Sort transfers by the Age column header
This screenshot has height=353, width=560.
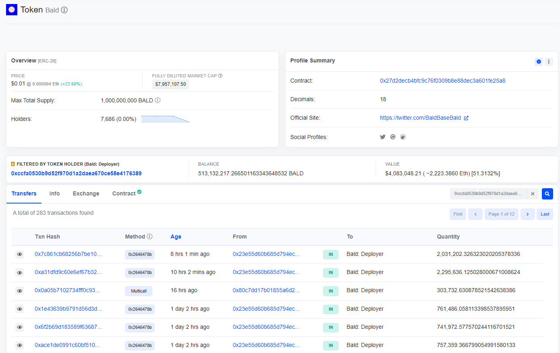(176, 237)
